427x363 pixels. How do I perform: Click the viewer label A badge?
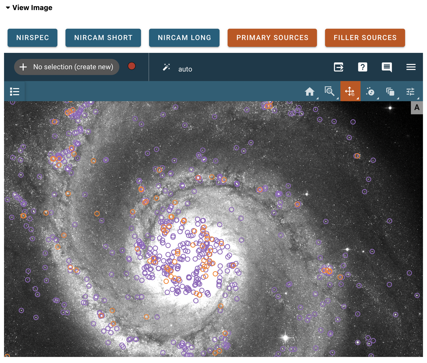417,107
